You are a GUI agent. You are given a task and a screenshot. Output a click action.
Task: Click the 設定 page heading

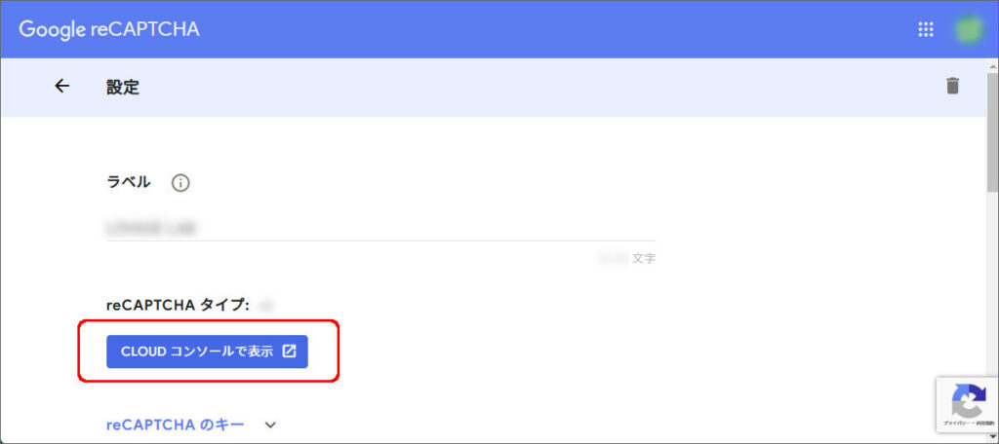[122, 88]
